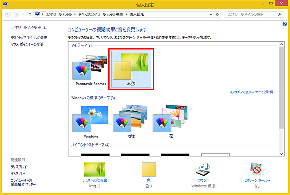The image size is (290, 195).
Task: Open Help with the blue question mark
Action: coord(285,24)
